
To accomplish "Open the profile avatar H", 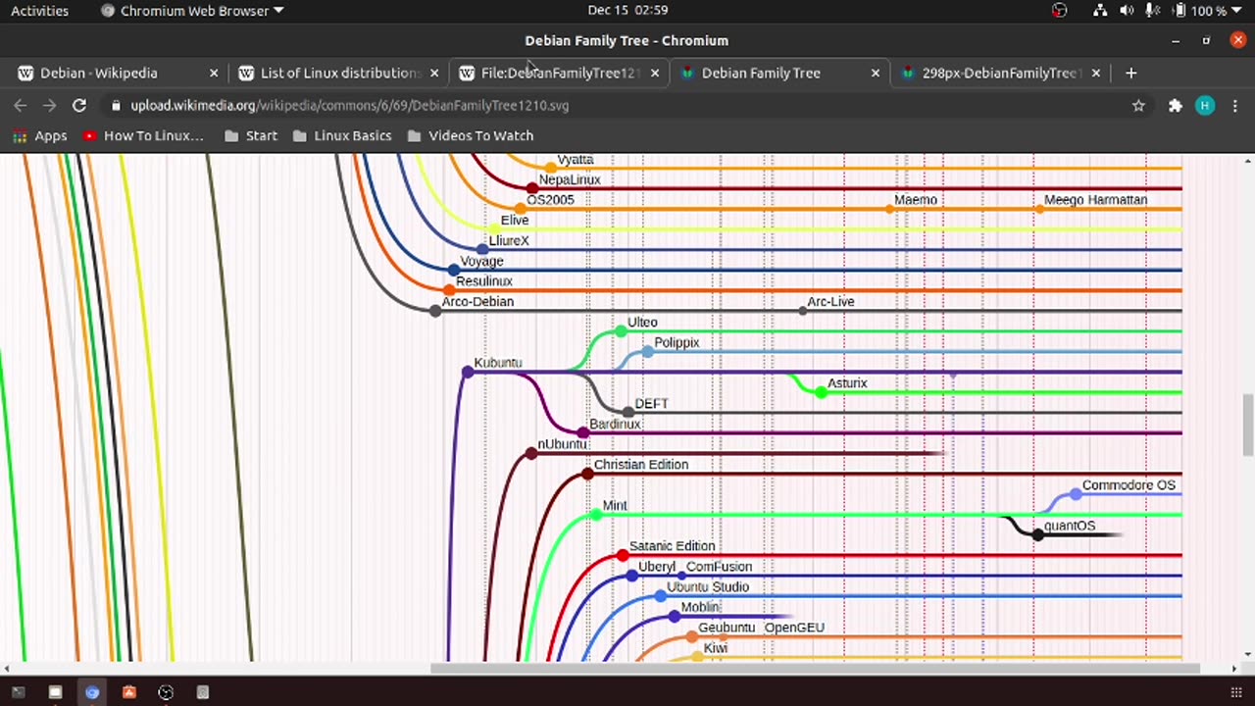I will pos(1205,105).
